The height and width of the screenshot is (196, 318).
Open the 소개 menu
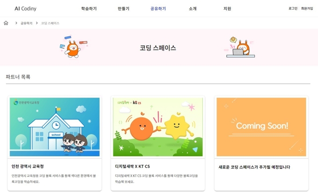[193, 8]
